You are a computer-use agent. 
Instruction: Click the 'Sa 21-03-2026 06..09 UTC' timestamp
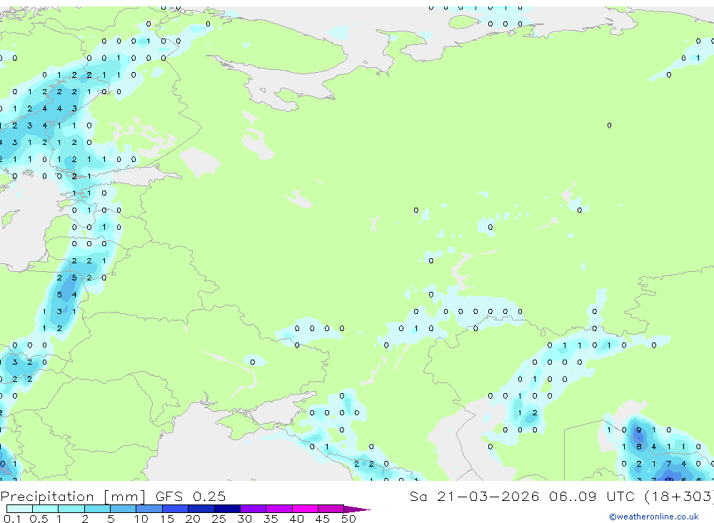(521, 496)
